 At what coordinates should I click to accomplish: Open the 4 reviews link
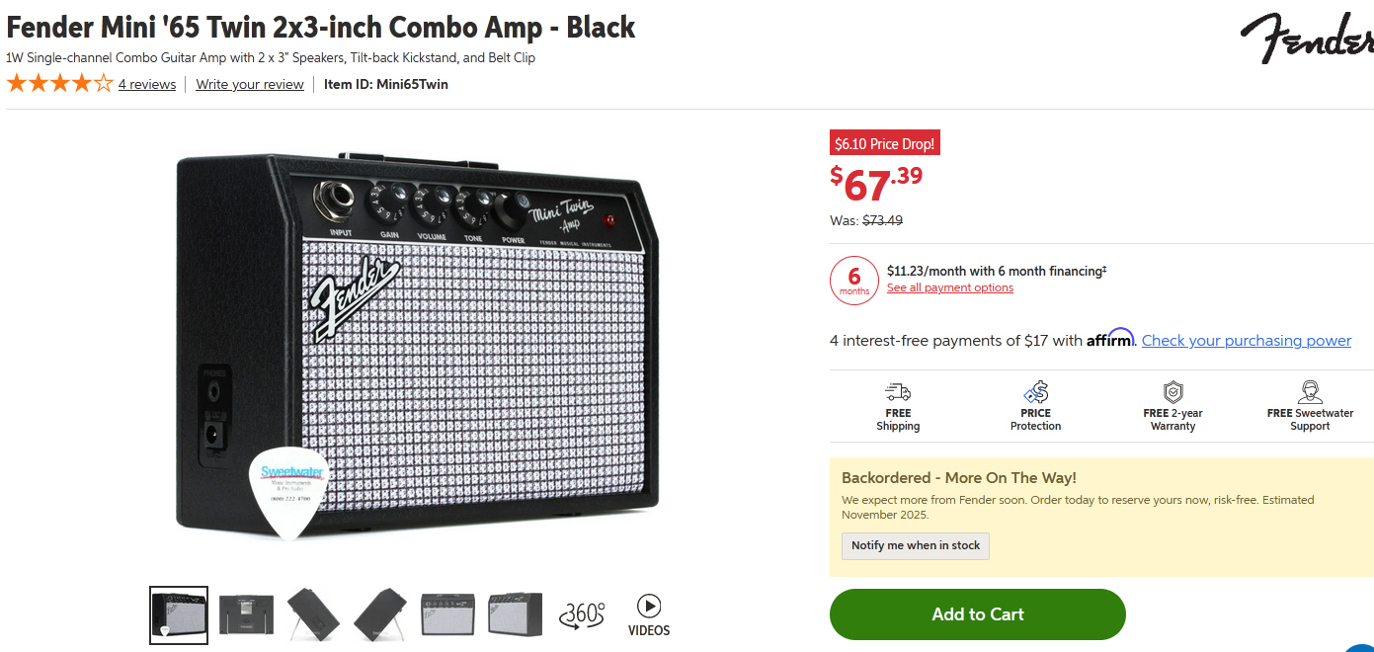click(x=147, y=85)
